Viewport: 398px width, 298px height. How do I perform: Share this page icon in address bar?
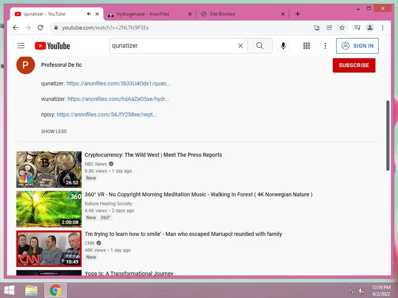(330, 28)
